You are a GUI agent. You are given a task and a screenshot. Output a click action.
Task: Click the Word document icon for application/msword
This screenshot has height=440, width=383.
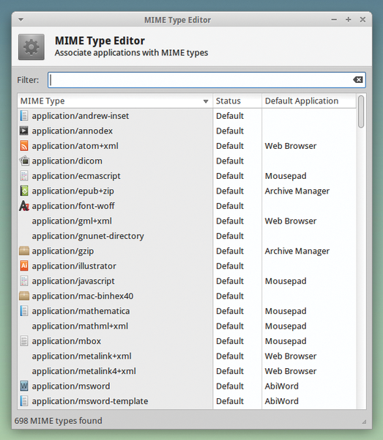[x=24, y=386]
